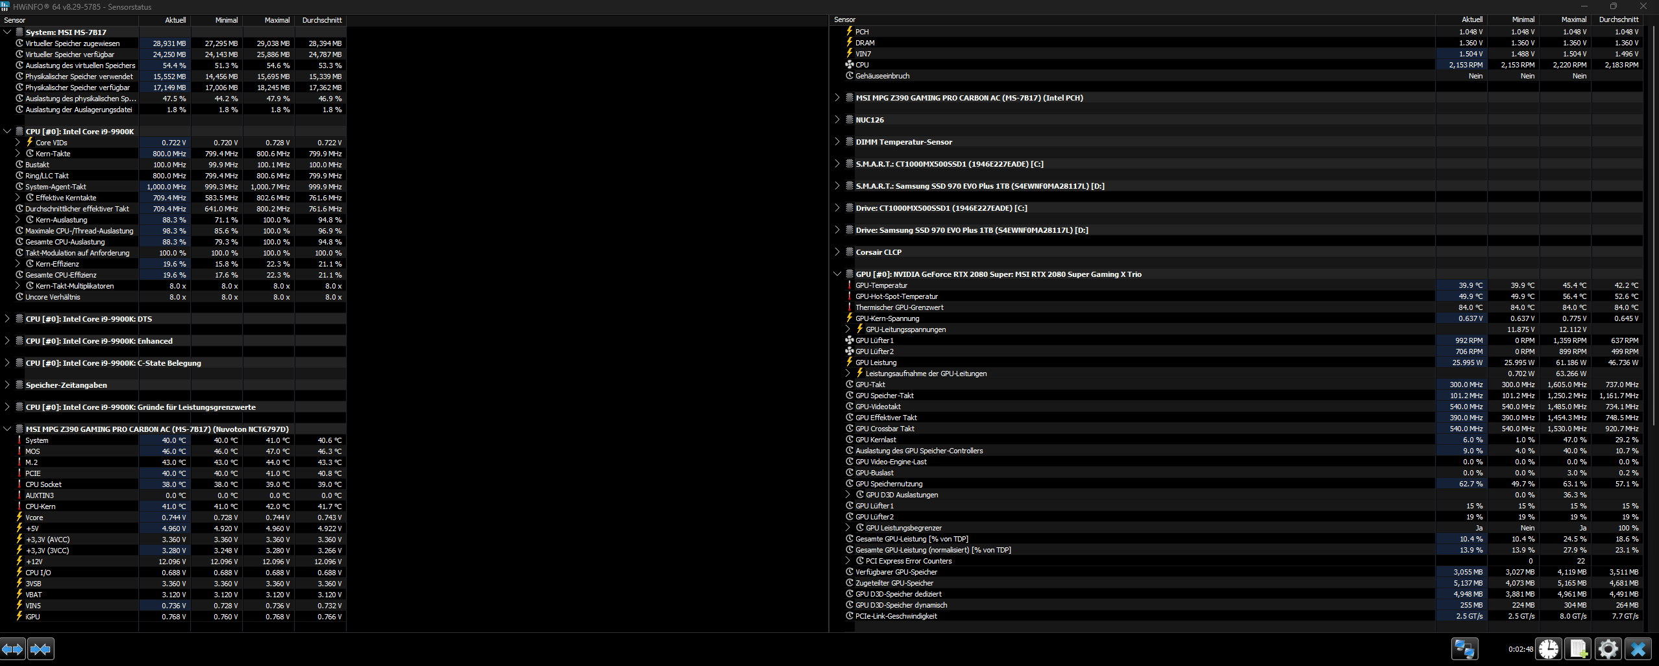Expand the Speicher-Zeitangaben group

pos(7,385)
